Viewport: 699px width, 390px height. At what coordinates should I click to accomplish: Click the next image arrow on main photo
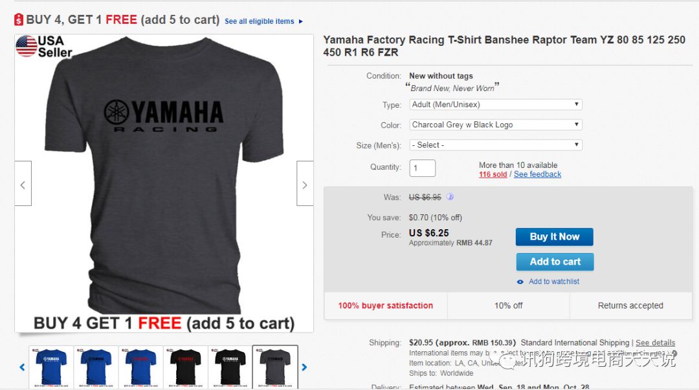305,184
